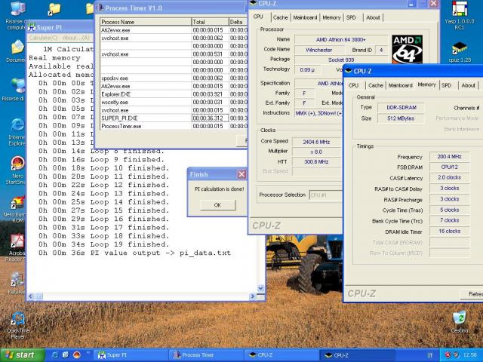
Task: Select About tab in front CPU-Z window
Action: [468, 85]
